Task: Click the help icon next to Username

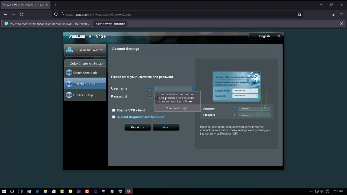Action: [150, 89]
